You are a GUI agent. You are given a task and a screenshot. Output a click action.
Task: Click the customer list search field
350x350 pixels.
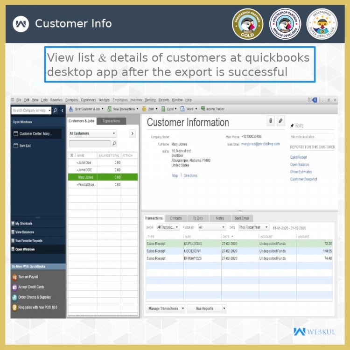(90, 144)
